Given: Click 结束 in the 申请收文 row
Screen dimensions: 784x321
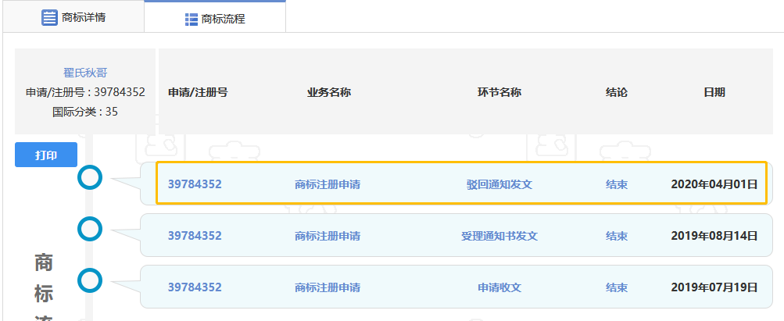Looking at the screenshot, I should tap(617, 288).
